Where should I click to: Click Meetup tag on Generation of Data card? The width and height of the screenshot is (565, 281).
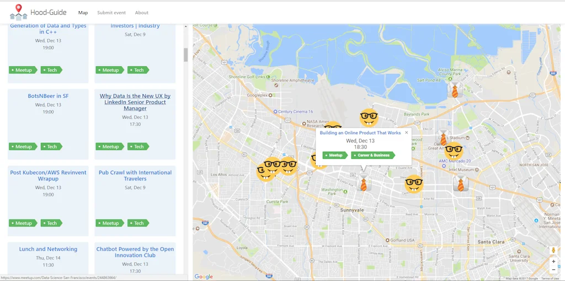23,70
